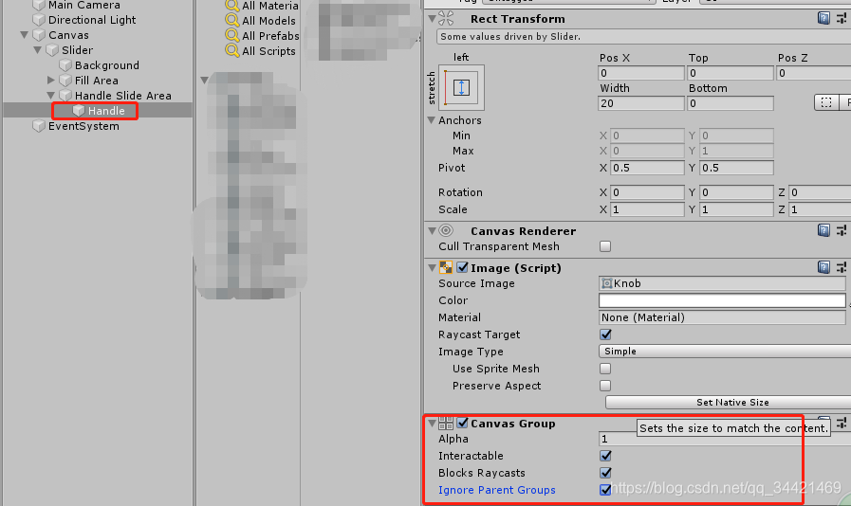Collapse the Canvas hierarchy node

[x=25, y=35]
